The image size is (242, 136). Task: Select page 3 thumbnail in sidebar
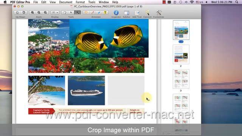(181, 79)
